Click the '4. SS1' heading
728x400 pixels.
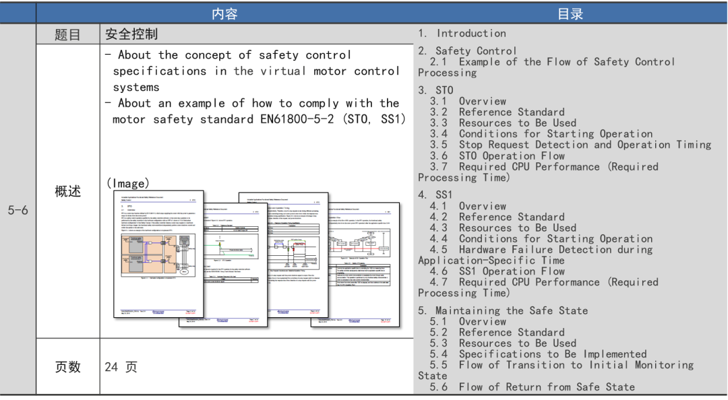pos(435,195)
